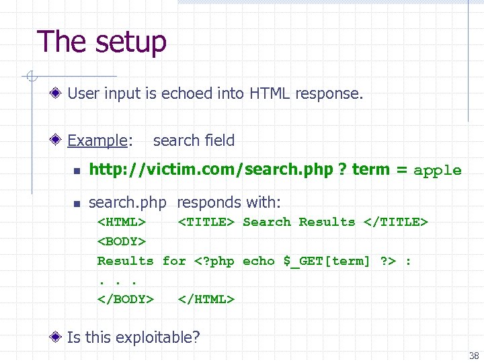The height and width of the screenshot is (363, 484).
Task: Click the diamond bullet before "User input"
Action: 55,93
